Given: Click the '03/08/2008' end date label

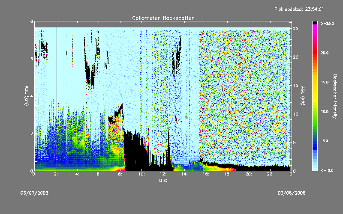Looking at the screenshot, I should [292, 193].
